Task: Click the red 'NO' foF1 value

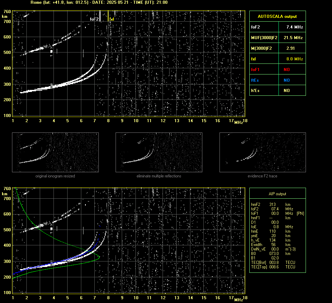Action: pos(287,70)
